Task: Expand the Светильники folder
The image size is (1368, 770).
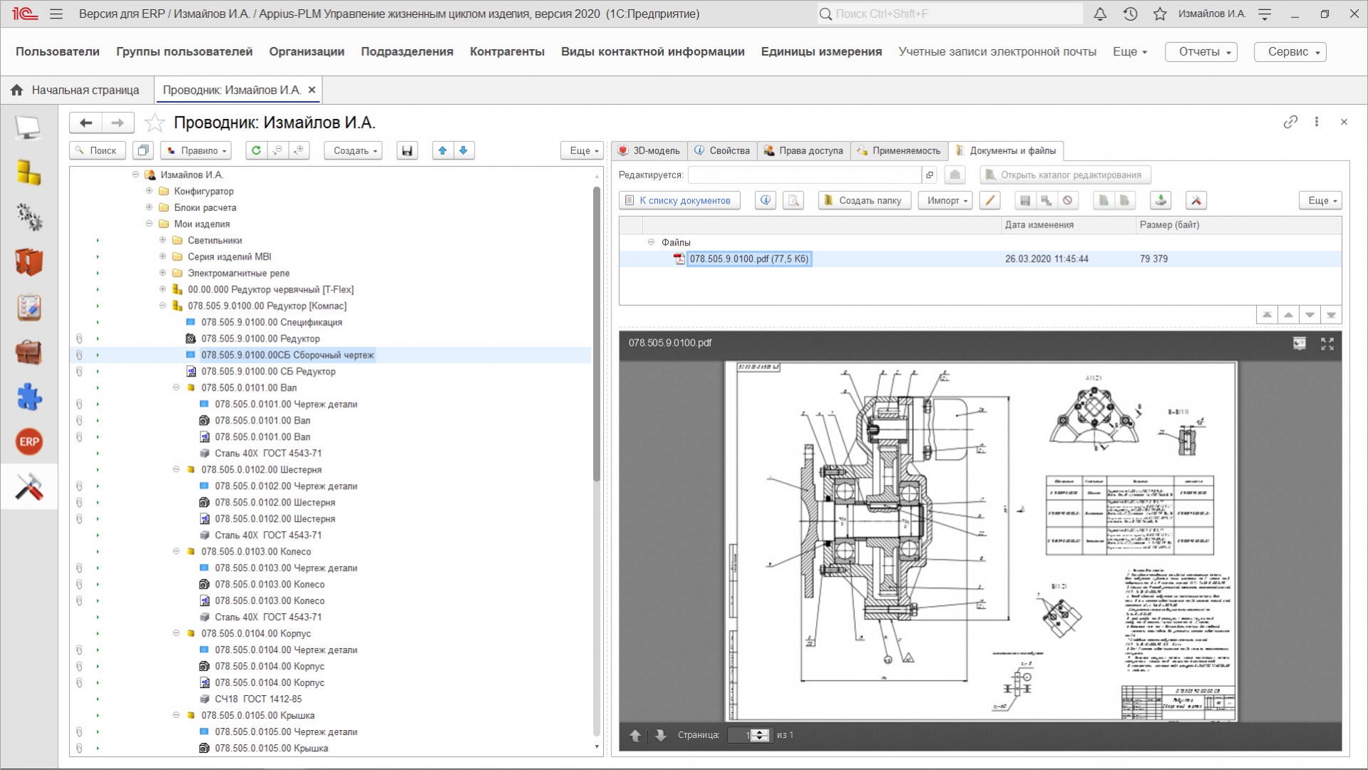Action: [163, 240]
